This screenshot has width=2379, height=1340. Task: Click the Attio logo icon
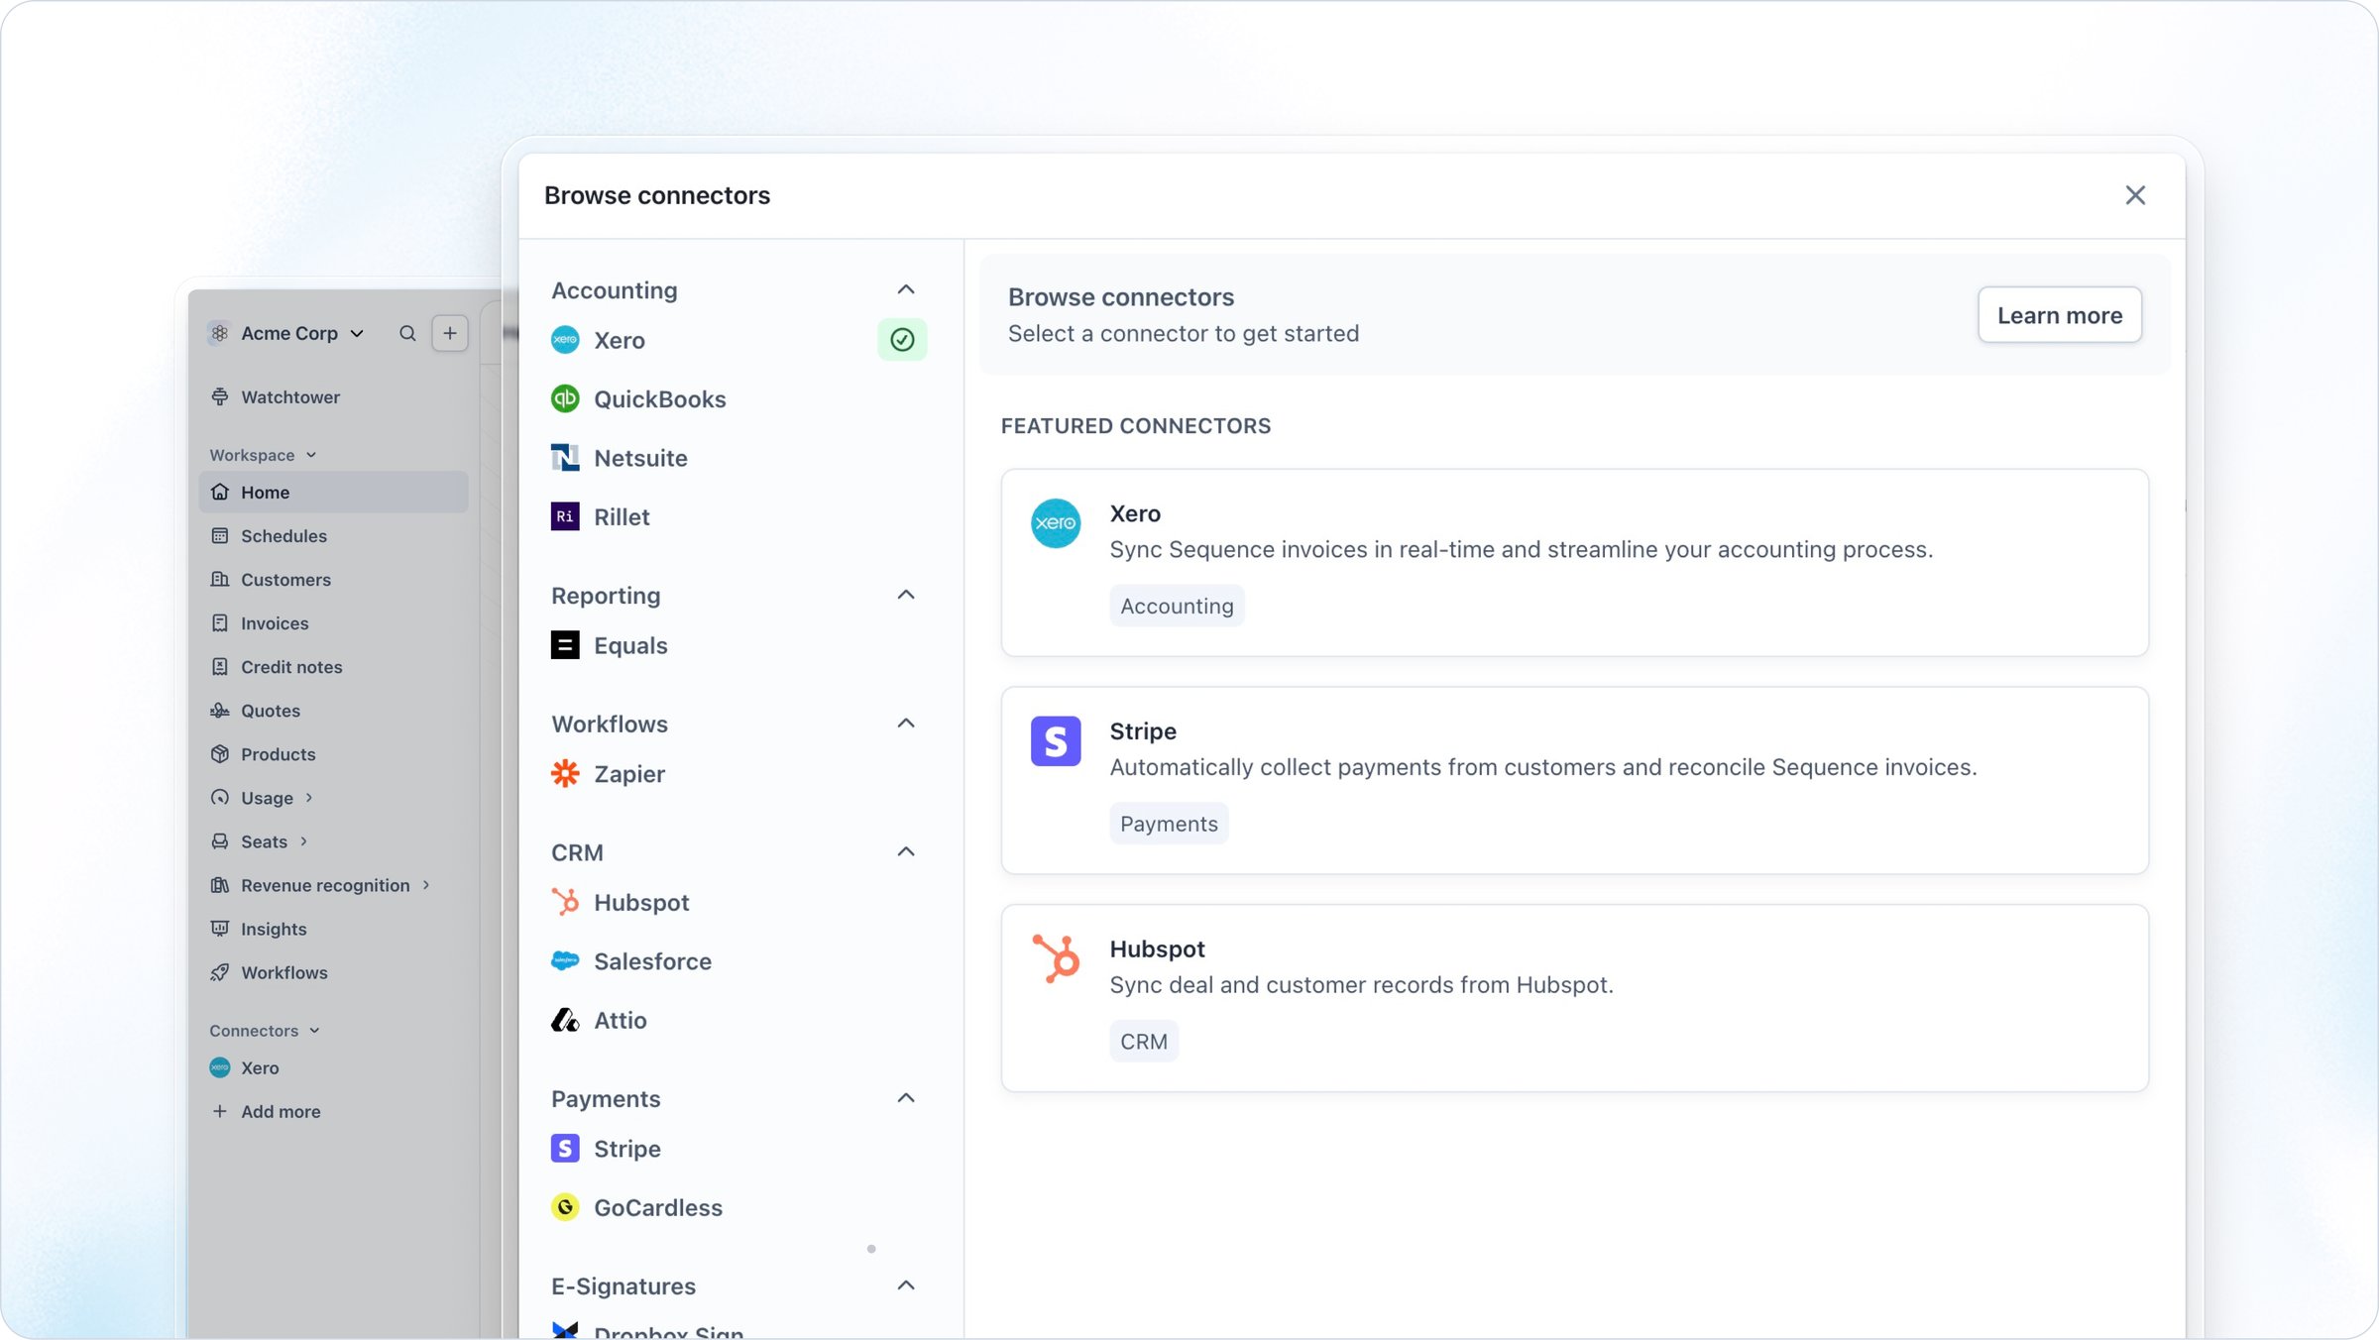click(x=565, y=1020)
